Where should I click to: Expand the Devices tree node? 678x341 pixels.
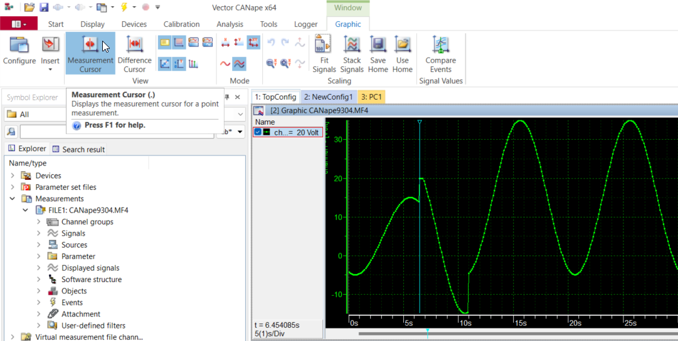point(12,176)
